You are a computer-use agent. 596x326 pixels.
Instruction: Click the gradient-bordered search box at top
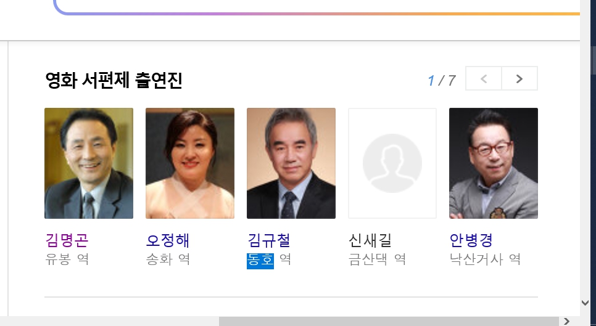point(317,7)
